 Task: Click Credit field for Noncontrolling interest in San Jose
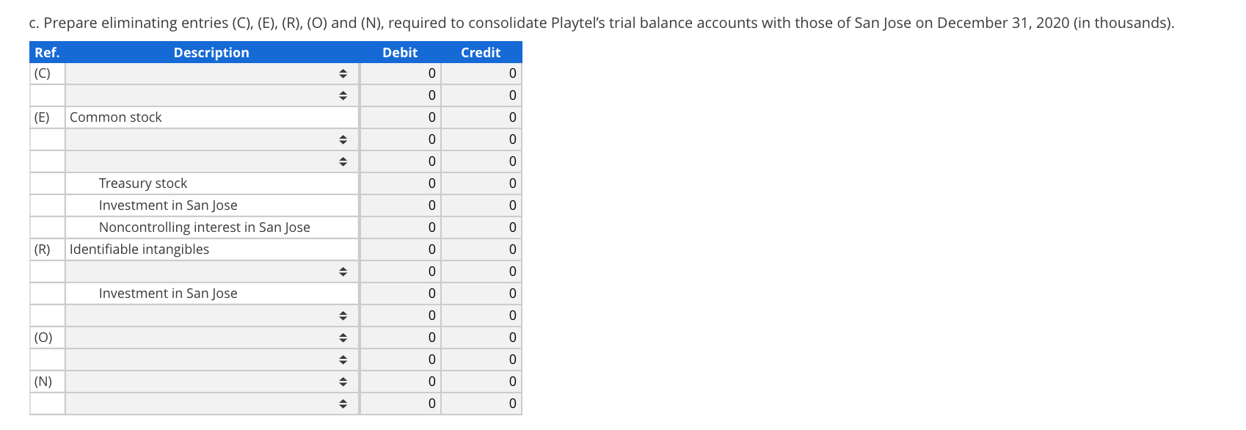[481, 227]
